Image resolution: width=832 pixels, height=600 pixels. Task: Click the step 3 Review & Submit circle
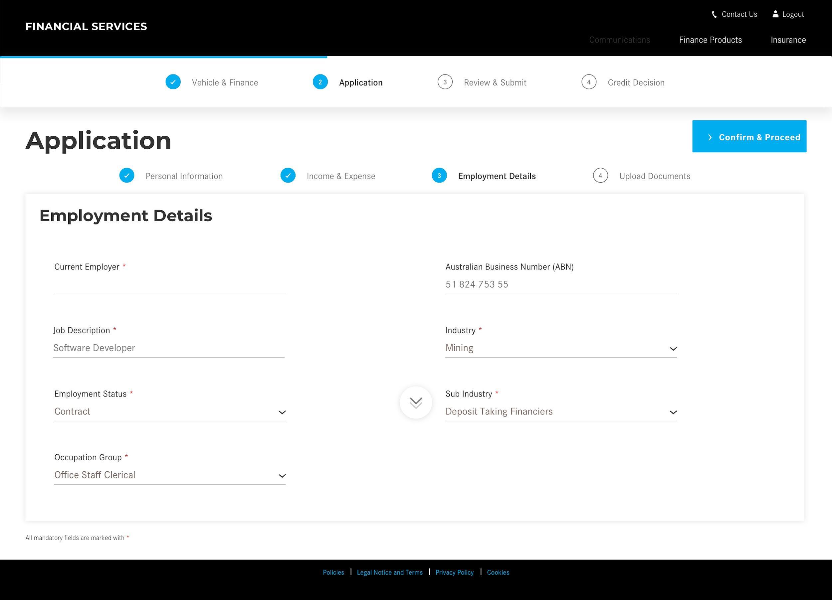(445, 82)
